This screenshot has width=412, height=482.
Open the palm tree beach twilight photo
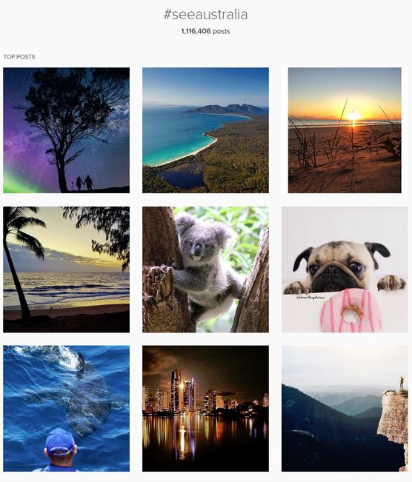[66, 270]
